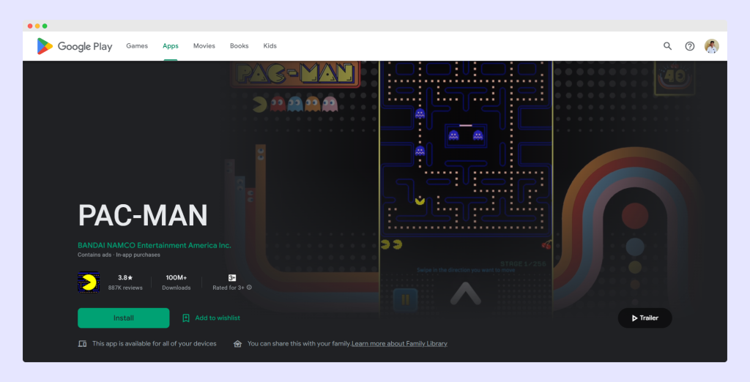Play the Trailer
750x382 pixels.
point(645,318)
